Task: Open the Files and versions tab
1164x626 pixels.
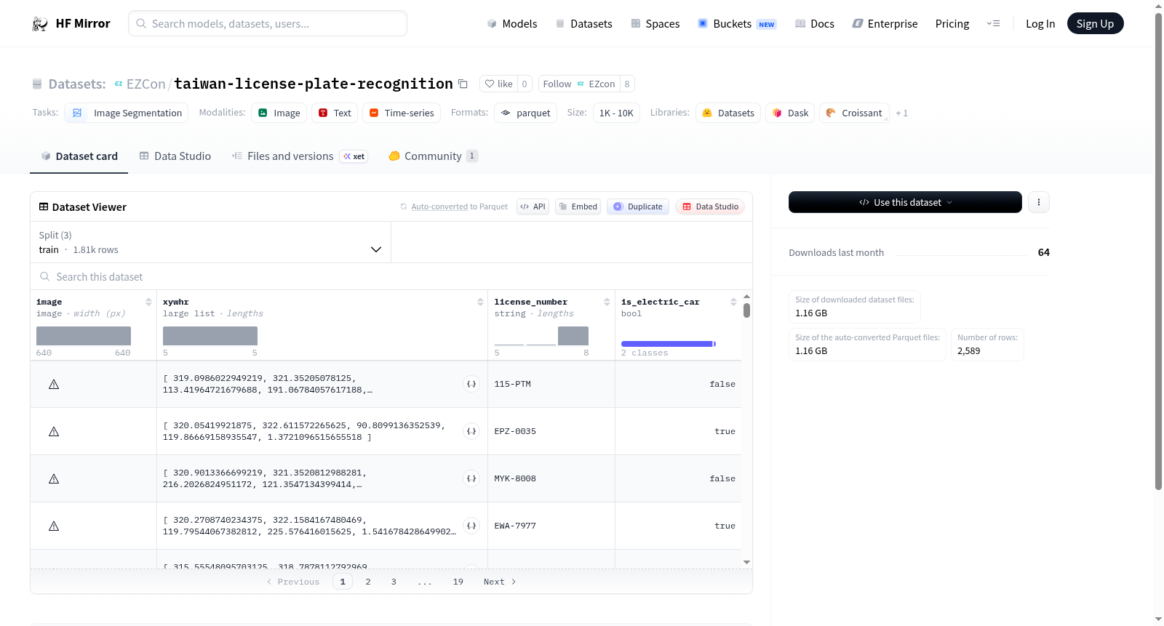Action: (x=300, y=156)
